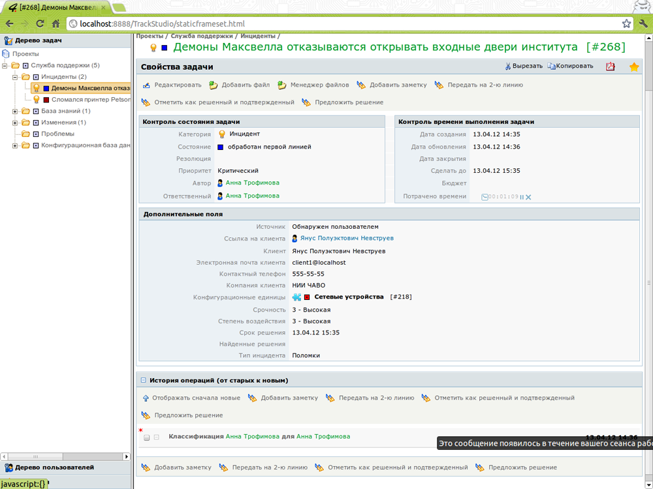Click the PDF export icon

pyautogui.click(x=611, y=67)
